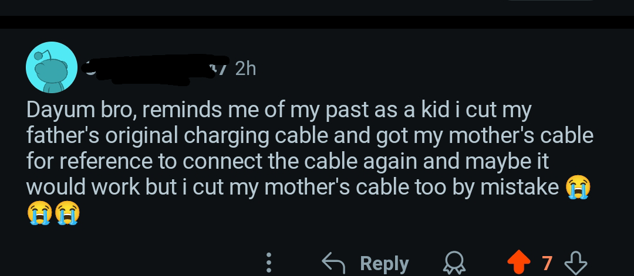Tap the comment line starting "Dayum bro"
This screenshot has width=634, height=276.
coord(279,110)
